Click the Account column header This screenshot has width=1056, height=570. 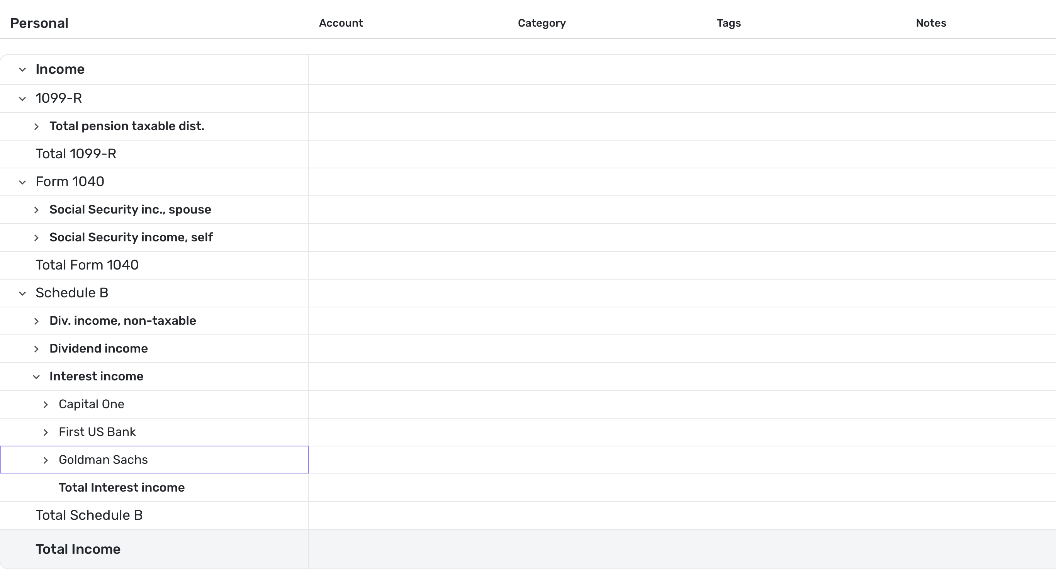(x=341, y=23)
